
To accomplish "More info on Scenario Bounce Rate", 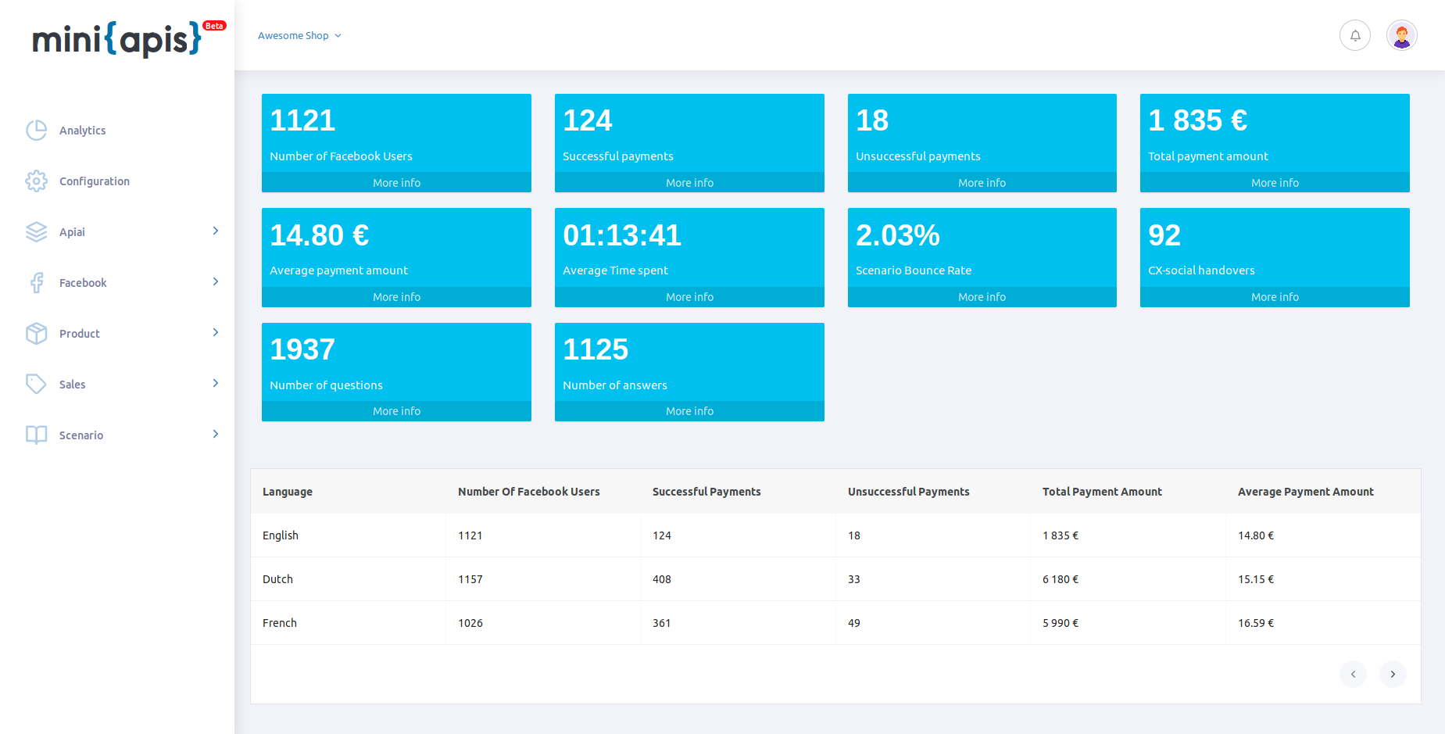I will (x=982, y=297).
